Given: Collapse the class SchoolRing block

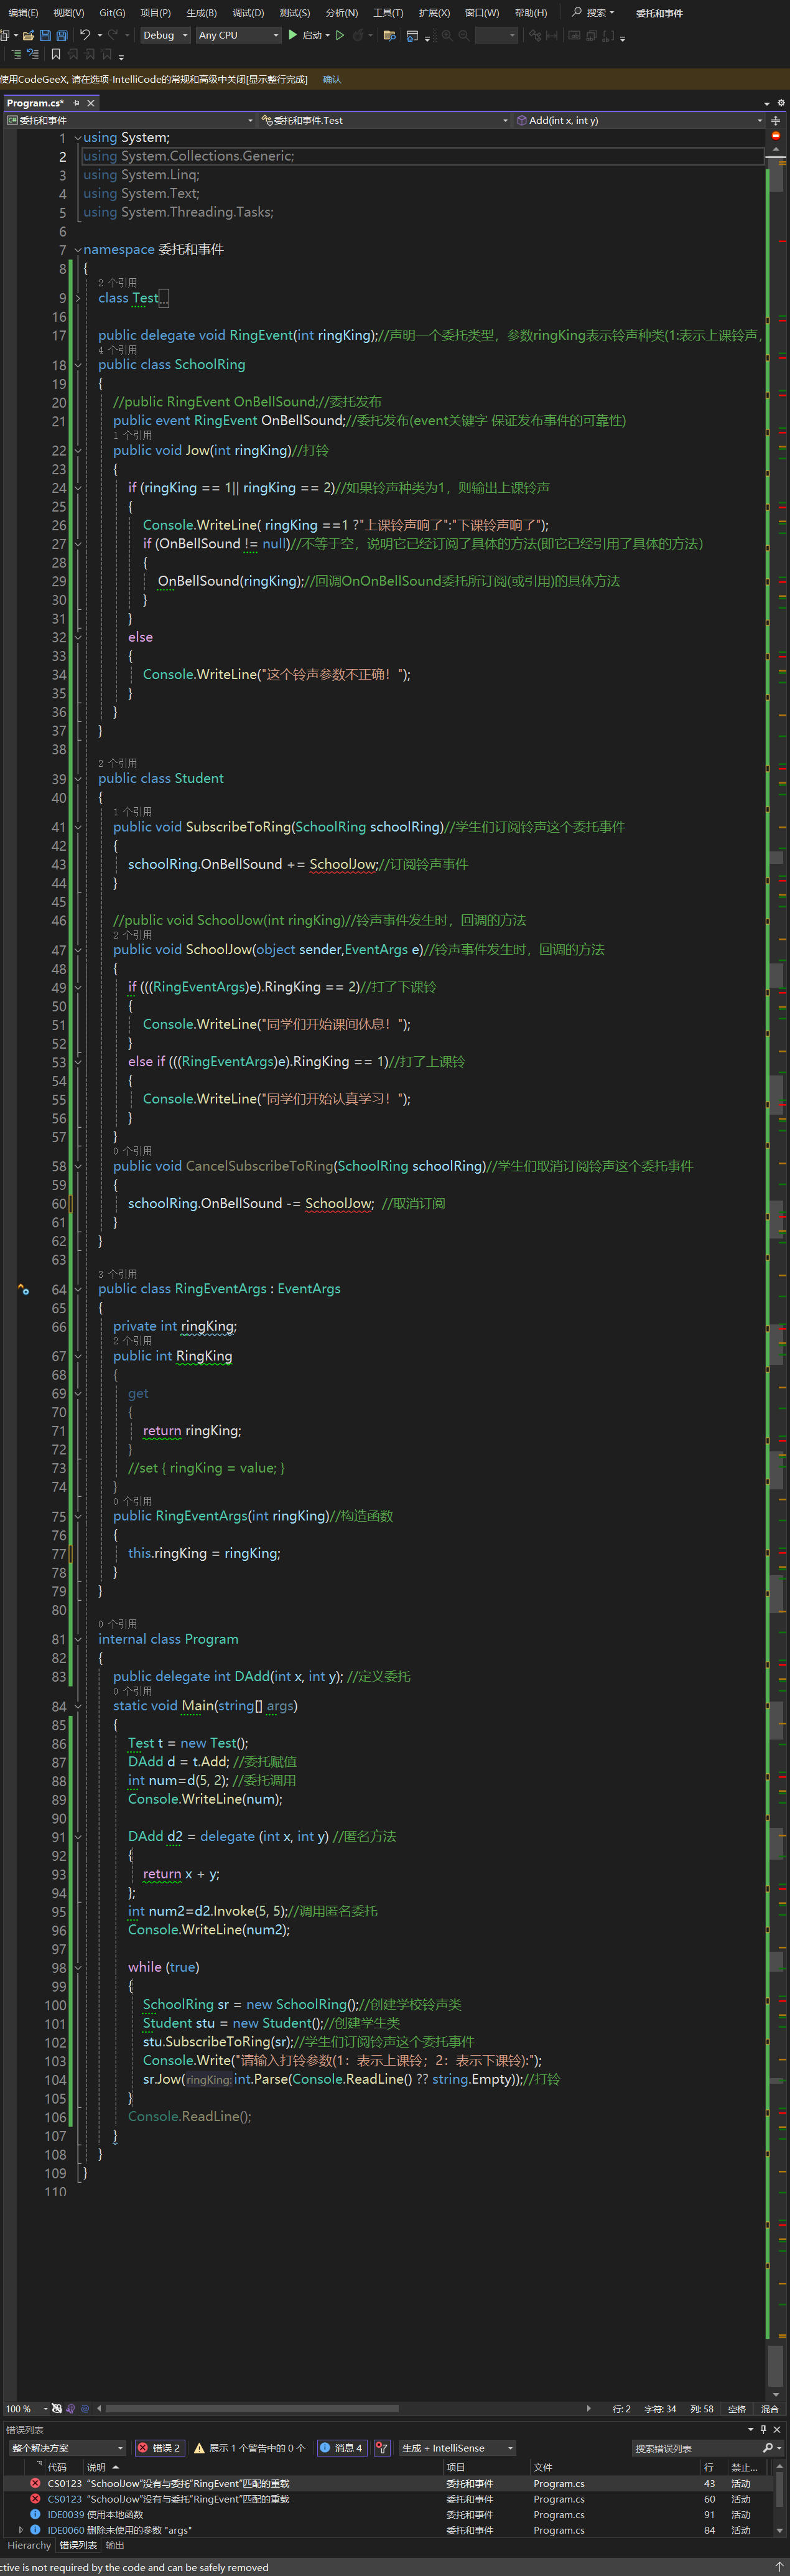Looking at the screenshot, I should click(x=77, y=365).
